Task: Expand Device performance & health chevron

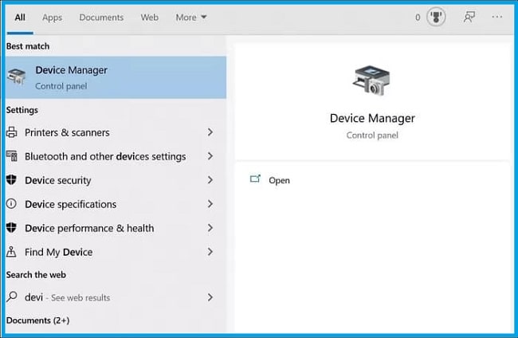Action: (210, 228)
